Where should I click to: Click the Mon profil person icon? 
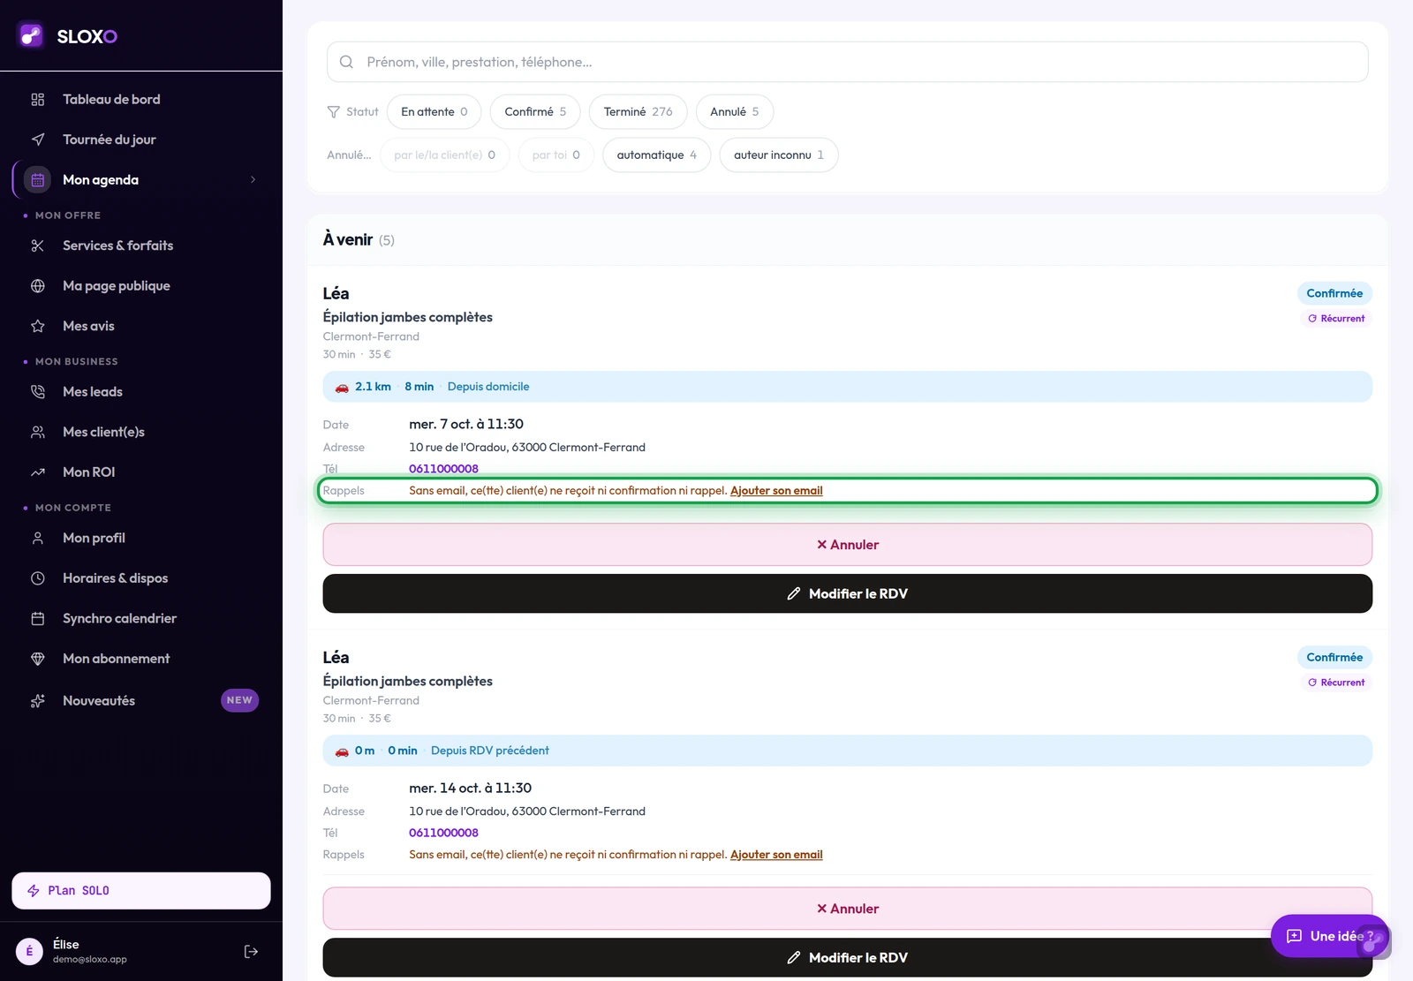click(x=38, y=538)
